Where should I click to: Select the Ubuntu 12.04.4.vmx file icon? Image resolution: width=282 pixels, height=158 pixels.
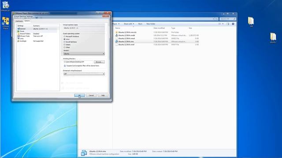tap(116, 41)
